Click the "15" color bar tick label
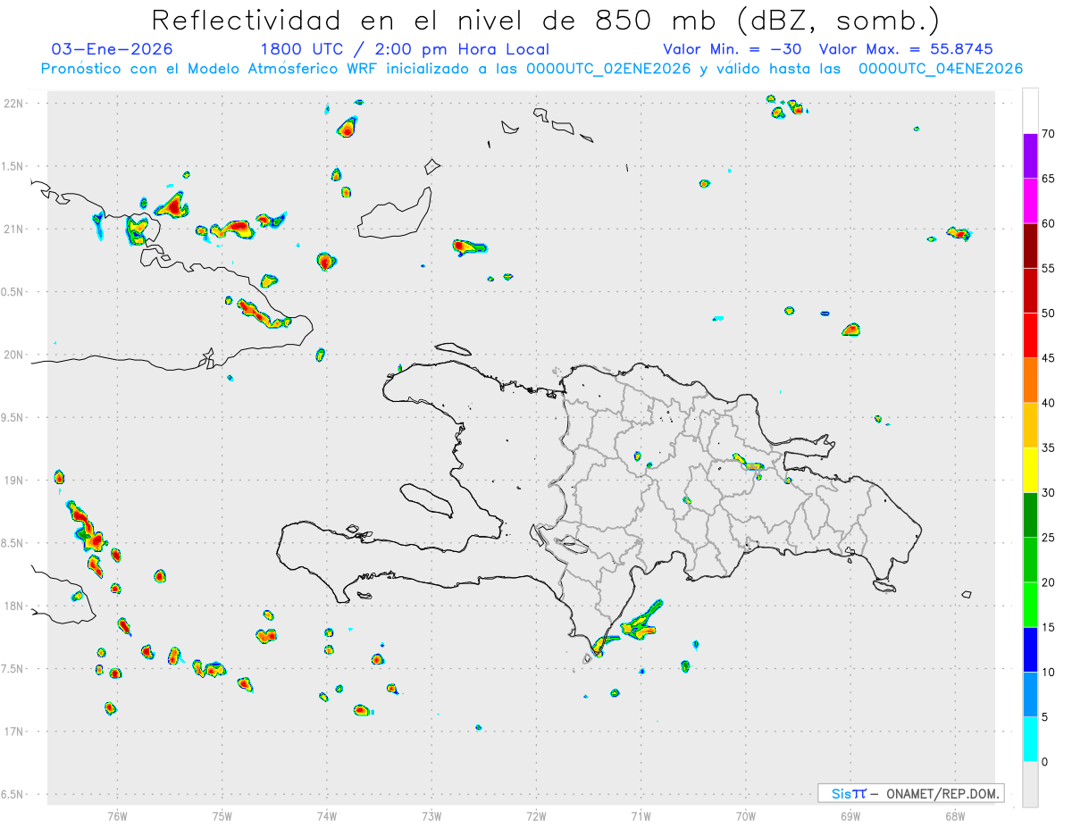This screenshot has height=828, width=1072. [1049, 627]
